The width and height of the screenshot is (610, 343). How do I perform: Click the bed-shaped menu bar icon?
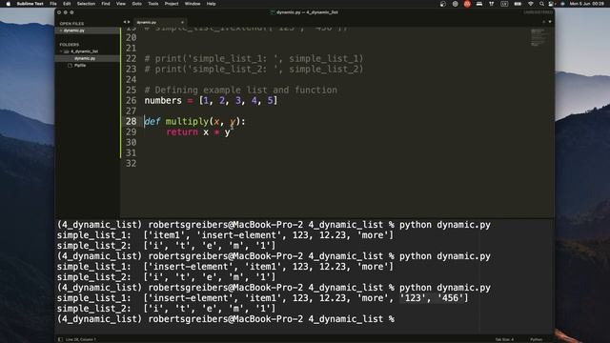tap(479, 4)
